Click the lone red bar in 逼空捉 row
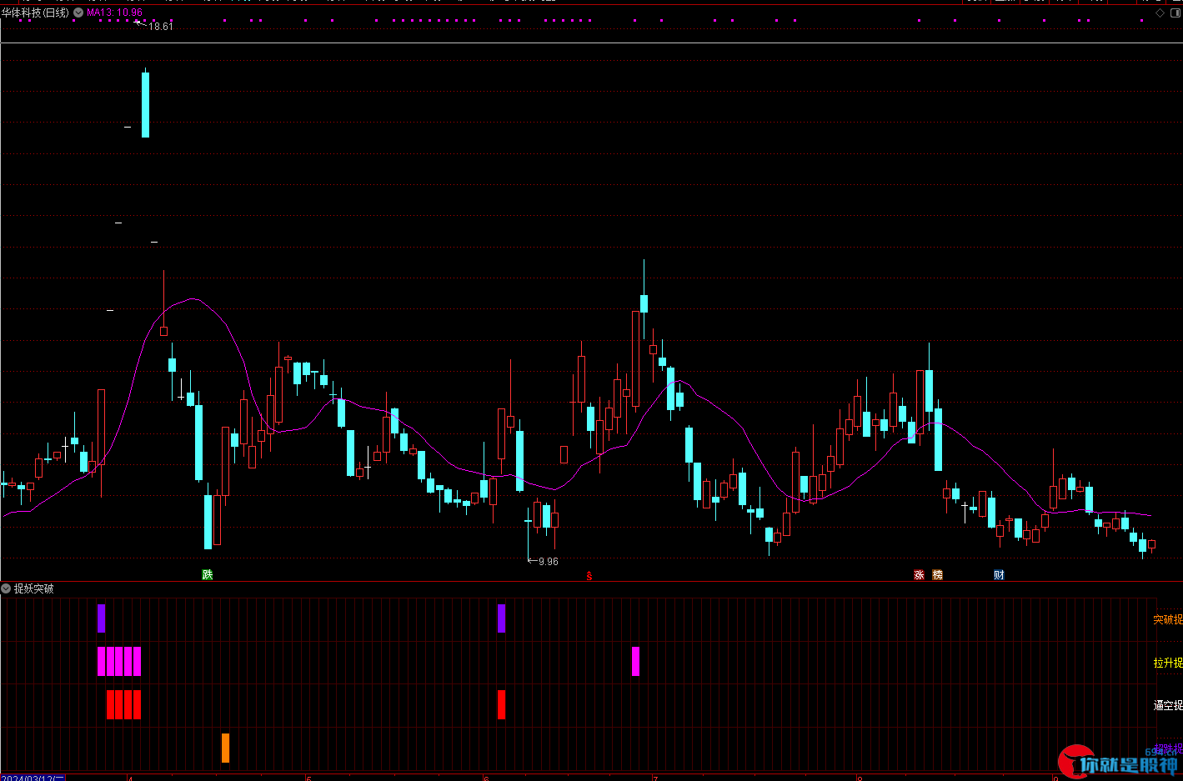 click(501, 704)
